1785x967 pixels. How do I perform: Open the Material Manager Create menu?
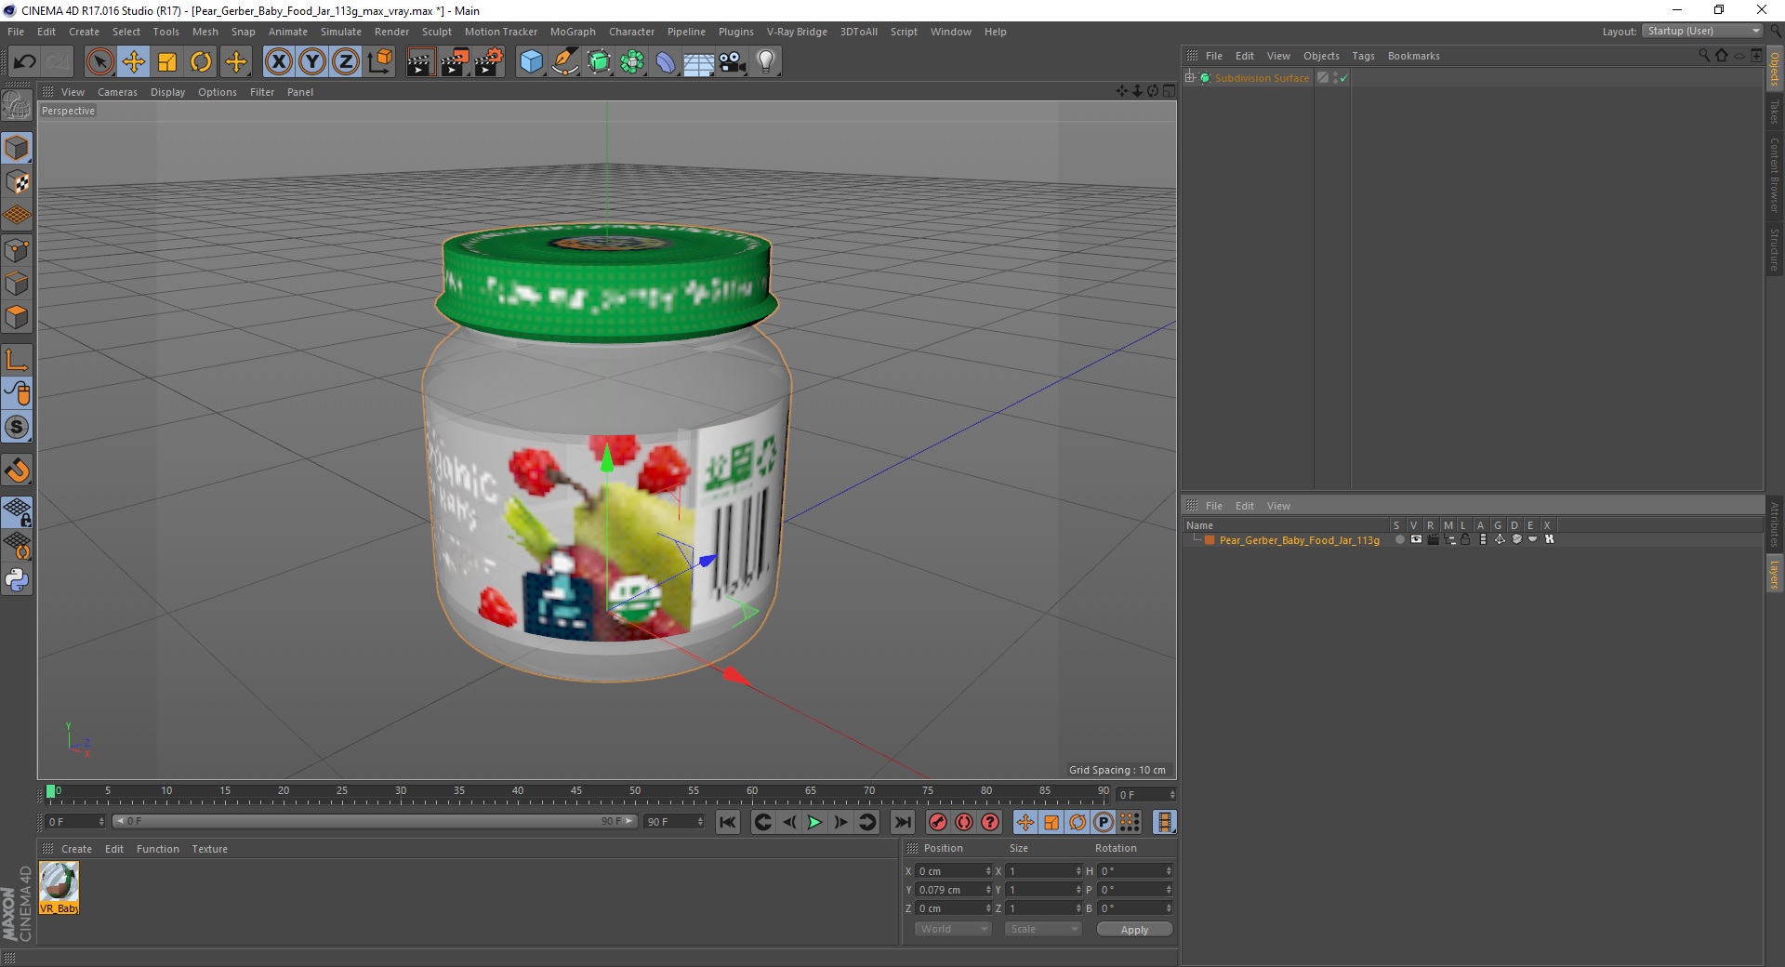(76, 849)
